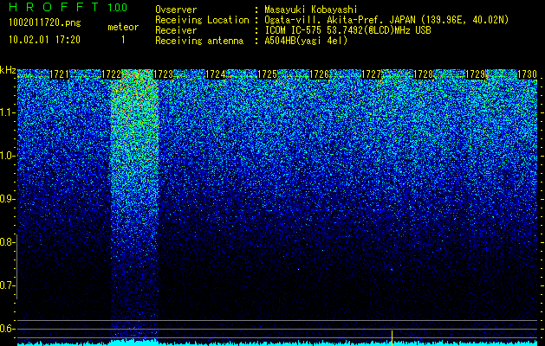Viewport: 545px width, 346px height.
Task: Click the cyan signal level strip
Action: pos(278,343)
